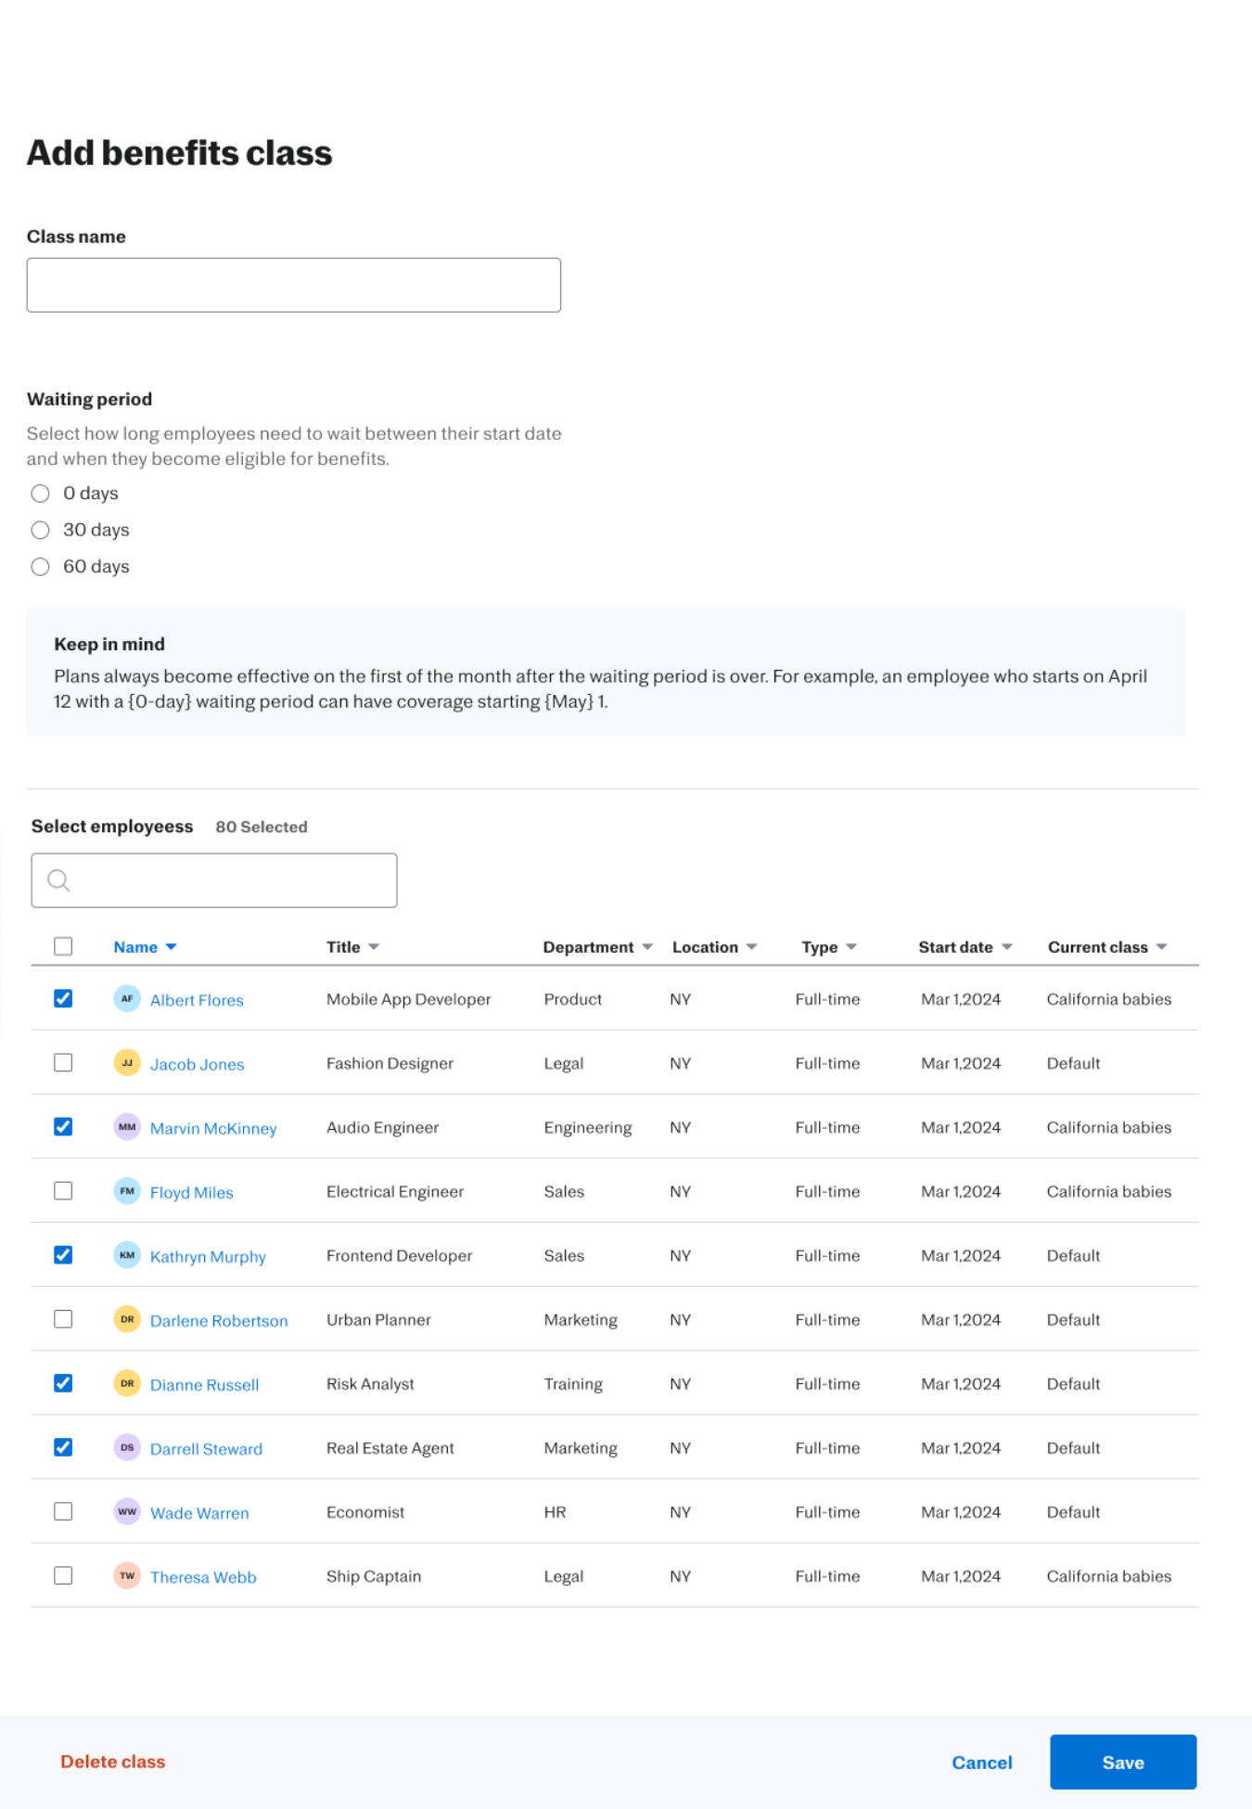
Task: Click 'Frontend Developer' title cell
Action: 399,1255
